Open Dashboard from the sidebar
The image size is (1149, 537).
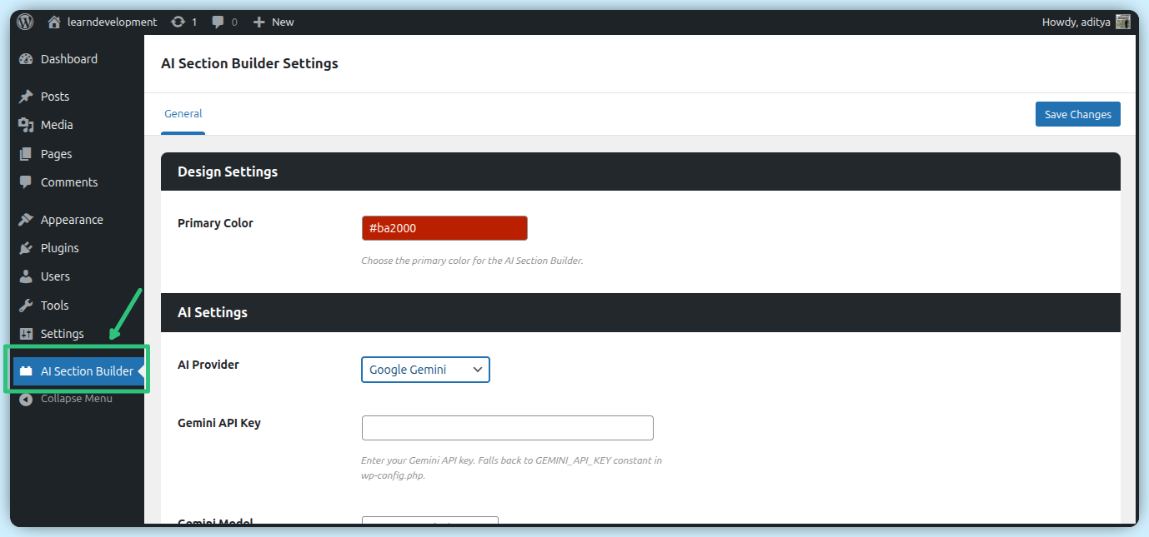[x=68, y=59]
